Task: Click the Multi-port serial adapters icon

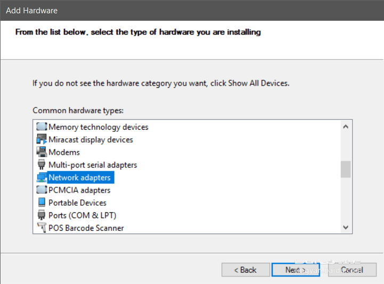Action: pyautogui.click(x=41, y=165)
